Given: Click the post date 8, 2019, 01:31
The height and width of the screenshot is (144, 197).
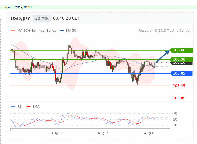Looking at the screenshot, I should click(18, 7).
